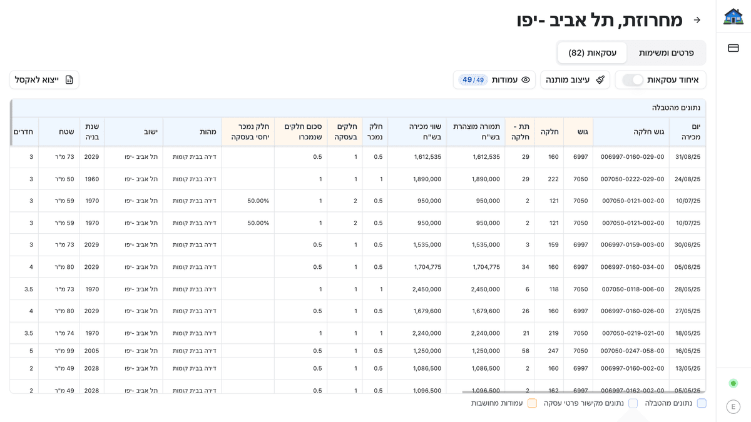Click the blue house icon in the sidebar
This screenshot has height=422, width=751.
(x=733, y=17)
